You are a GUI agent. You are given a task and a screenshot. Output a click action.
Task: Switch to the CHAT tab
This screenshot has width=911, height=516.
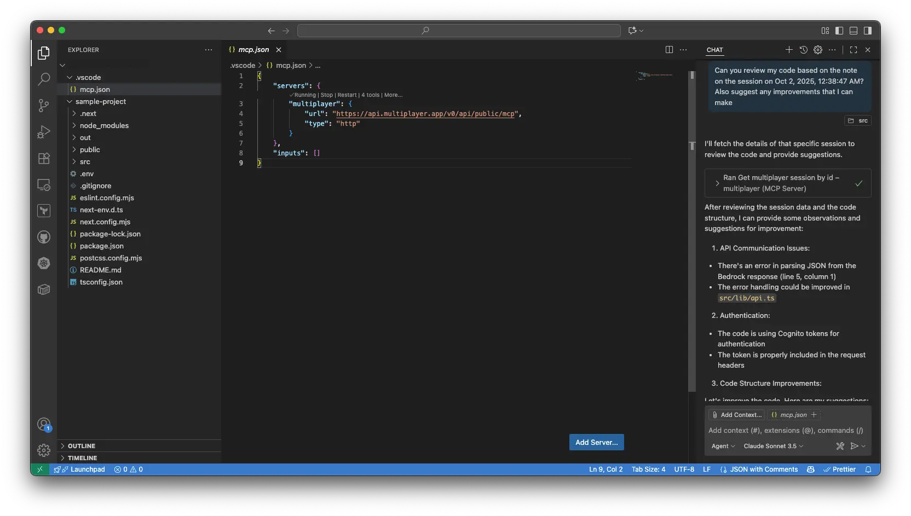click(715, 50)
